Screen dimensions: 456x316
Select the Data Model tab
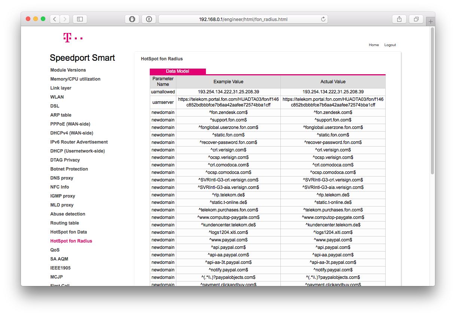(177, 71)
